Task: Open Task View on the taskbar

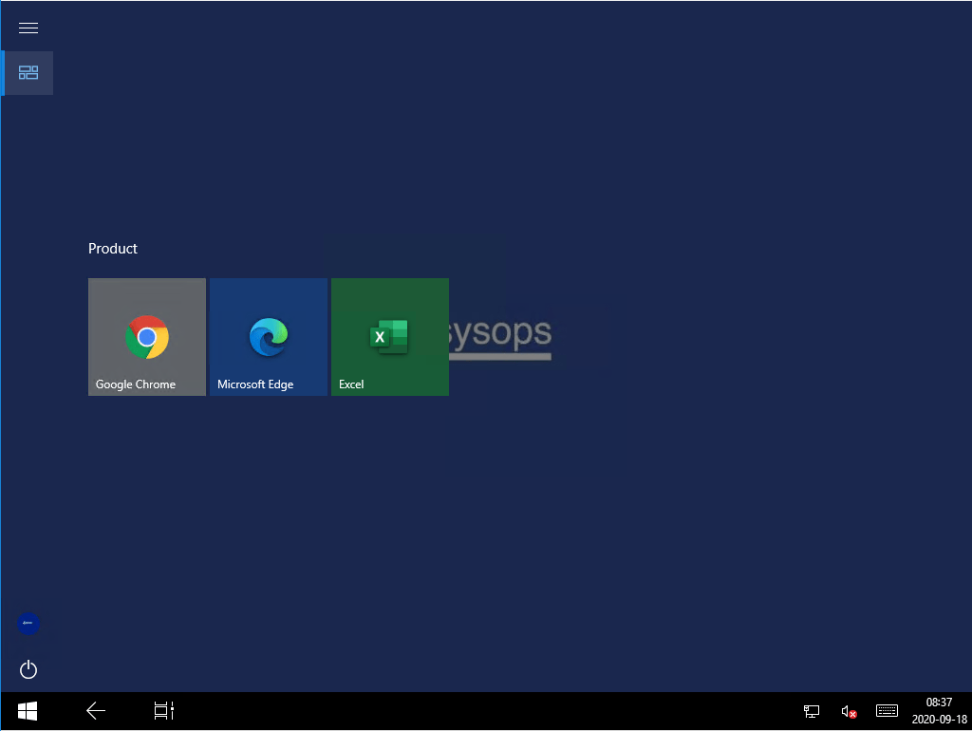Action: point(163,710)
